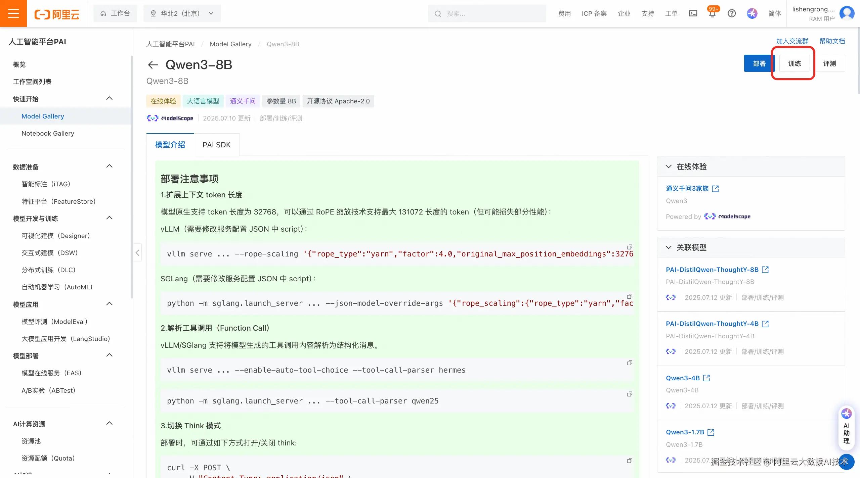Collapse the 模型开发与训练 section
860x478 pixels.
pos(110,218)
